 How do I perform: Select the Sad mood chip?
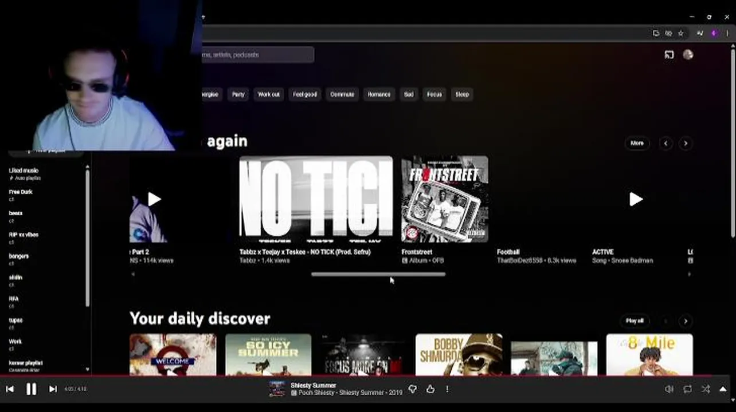click(409, 94)
